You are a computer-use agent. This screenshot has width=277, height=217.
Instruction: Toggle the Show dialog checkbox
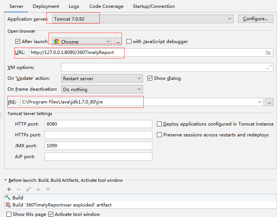tap(150, 78)
